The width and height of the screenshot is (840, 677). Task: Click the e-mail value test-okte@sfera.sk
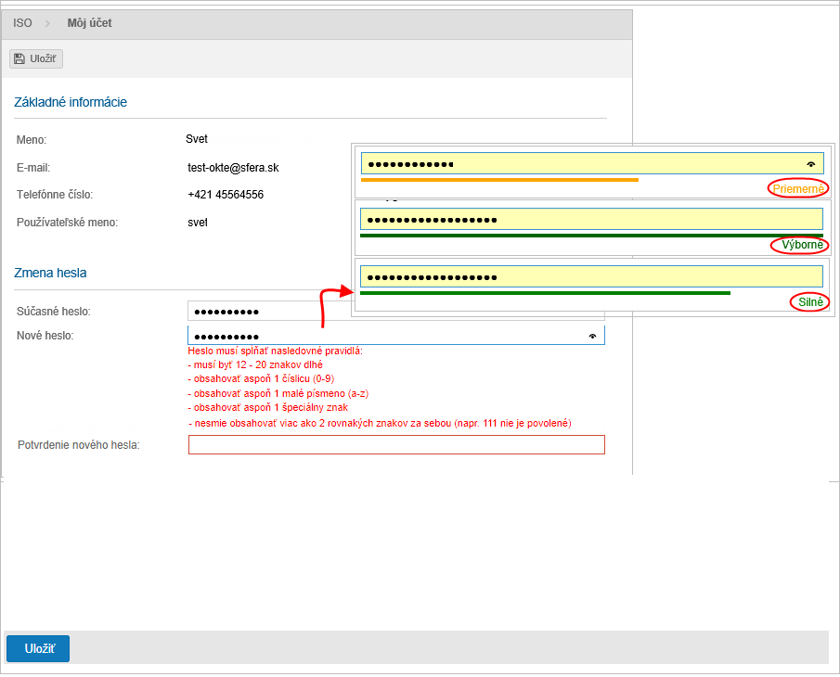click(233, 168)
